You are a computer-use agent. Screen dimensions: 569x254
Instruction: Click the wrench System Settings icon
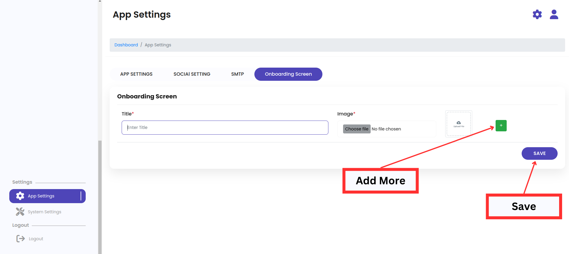(20, 212)
